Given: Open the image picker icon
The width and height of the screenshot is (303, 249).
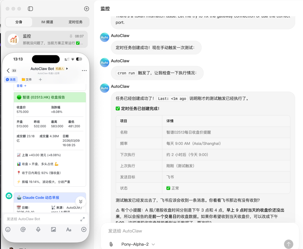Looking at the screenshot, I should (x=53, y=230).
